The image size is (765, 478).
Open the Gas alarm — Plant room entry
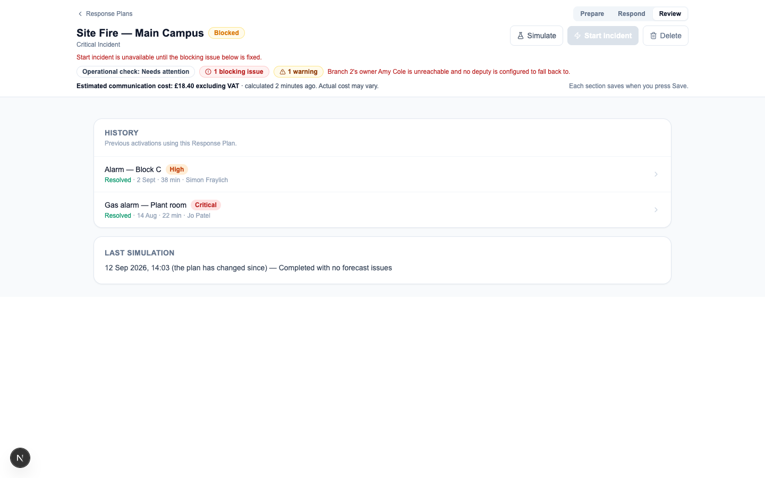click(382, 210)
